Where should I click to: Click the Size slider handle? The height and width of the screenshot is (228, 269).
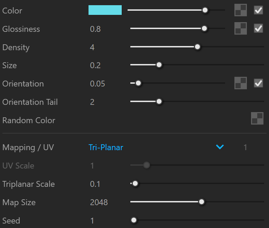[x=159, y=65]
